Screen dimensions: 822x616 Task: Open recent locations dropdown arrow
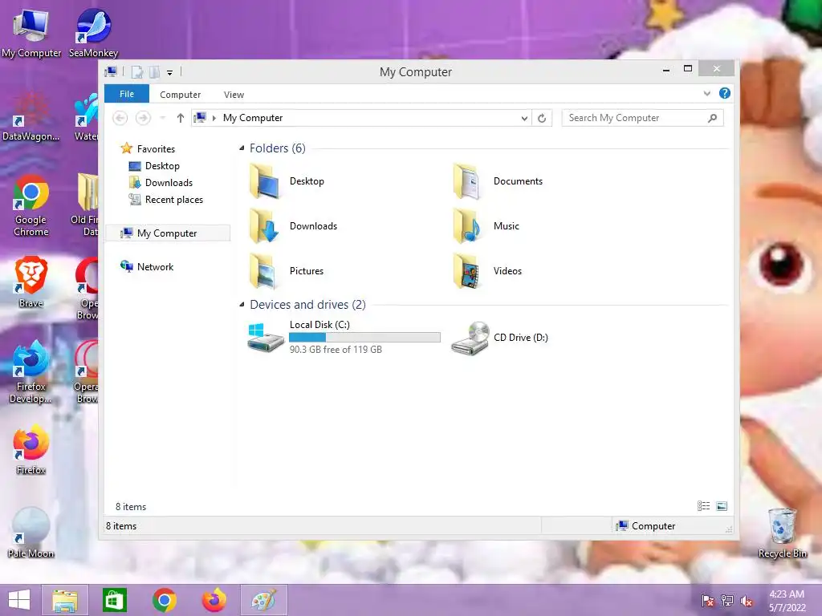163,118
